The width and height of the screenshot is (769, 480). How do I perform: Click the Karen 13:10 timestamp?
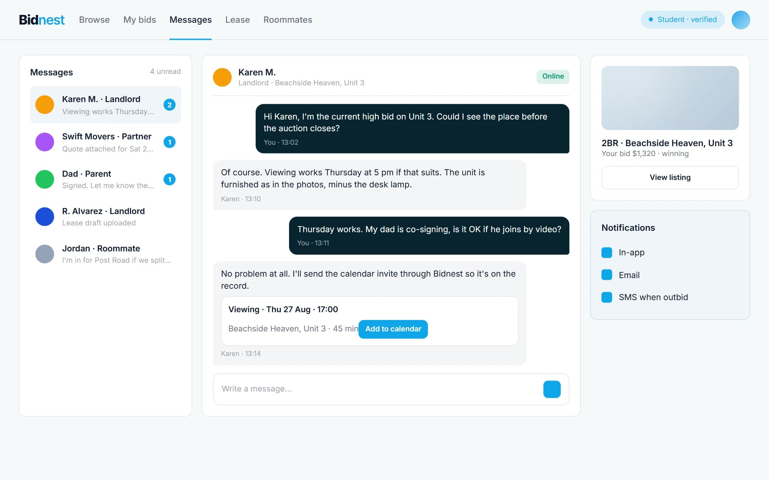[x=241, y=199]
